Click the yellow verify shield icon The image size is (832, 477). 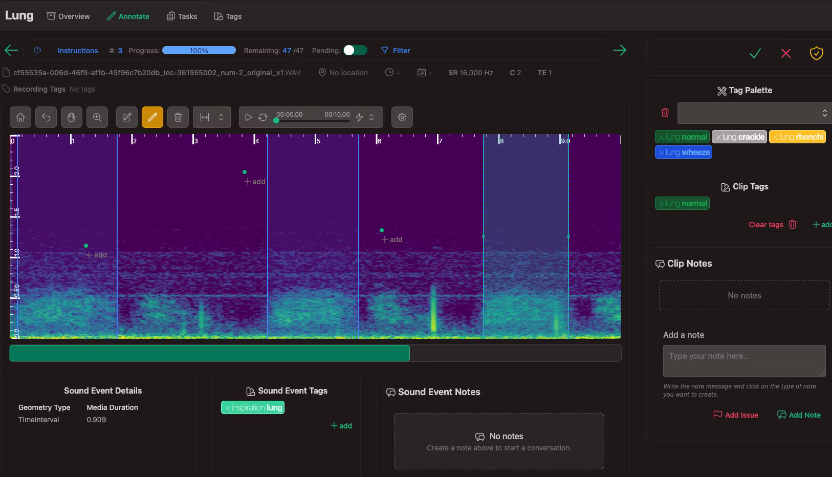(x=817, y=53)
